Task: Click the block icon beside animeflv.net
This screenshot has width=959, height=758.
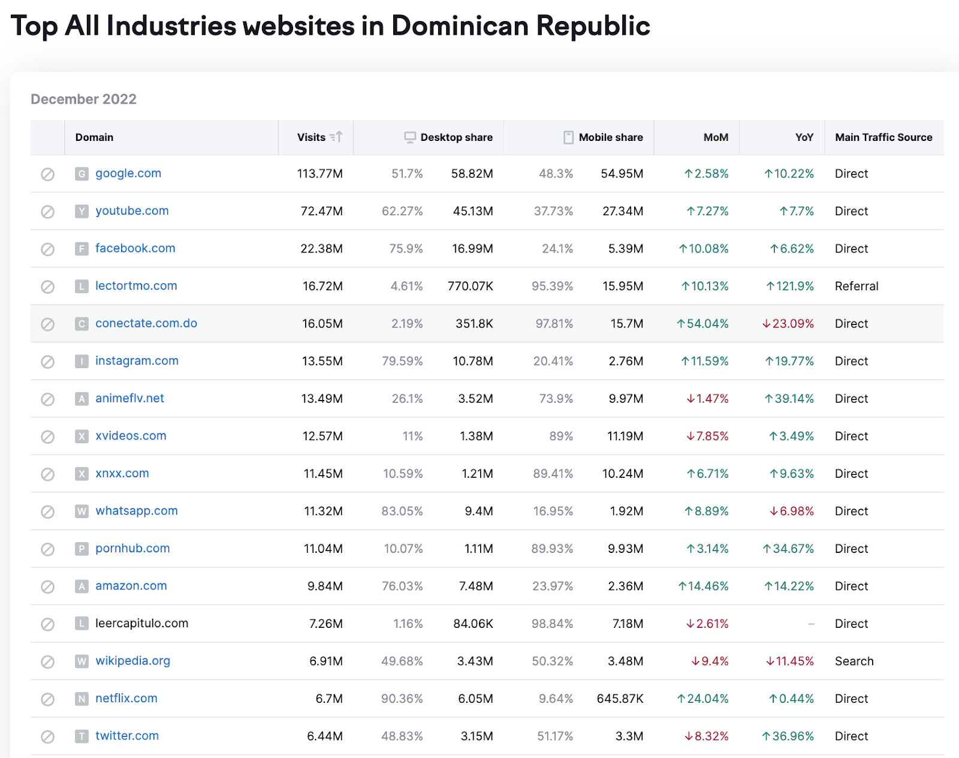Action: point(47,399)
